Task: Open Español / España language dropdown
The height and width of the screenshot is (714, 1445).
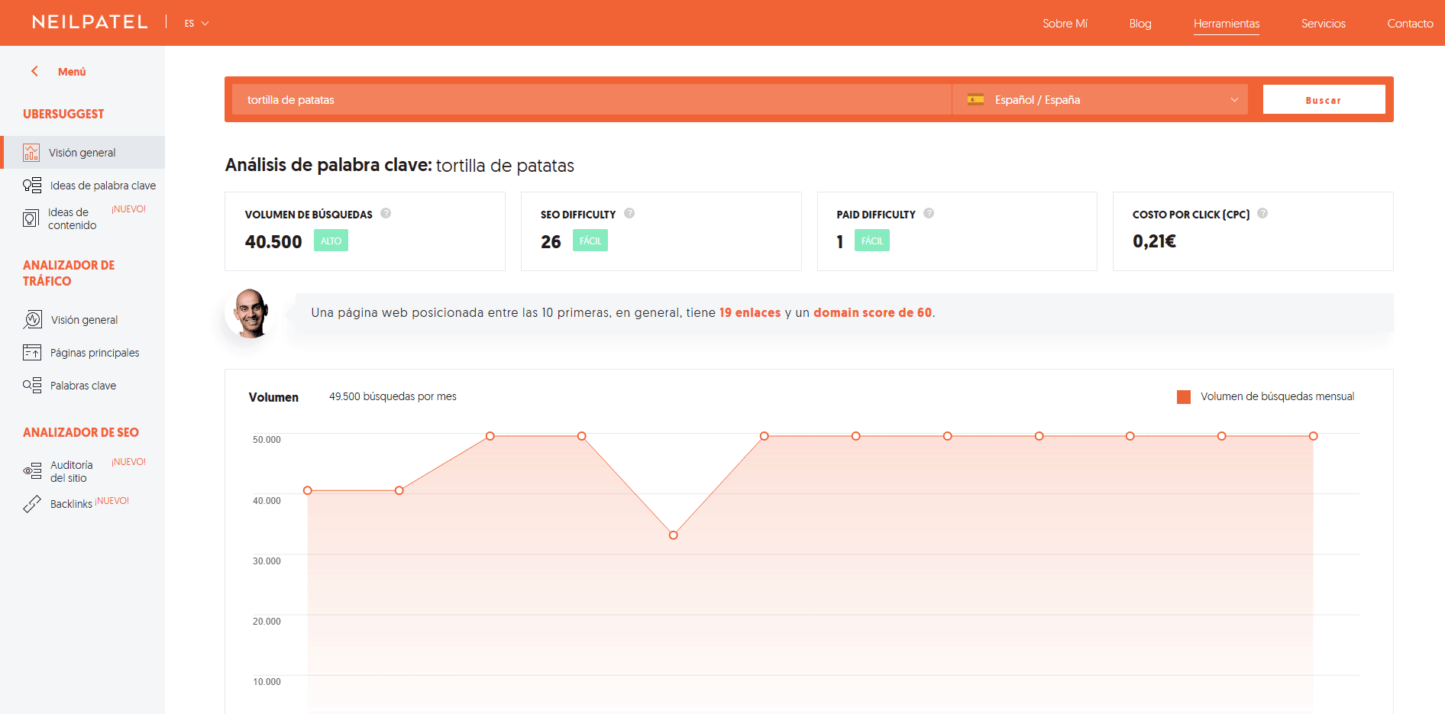Action: point(1100,99)
